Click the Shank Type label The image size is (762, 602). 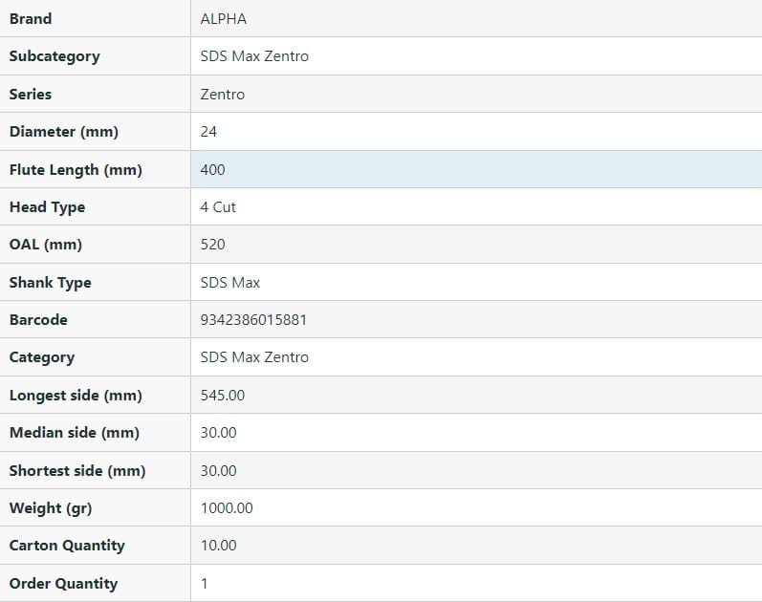(x=51, y=283)
